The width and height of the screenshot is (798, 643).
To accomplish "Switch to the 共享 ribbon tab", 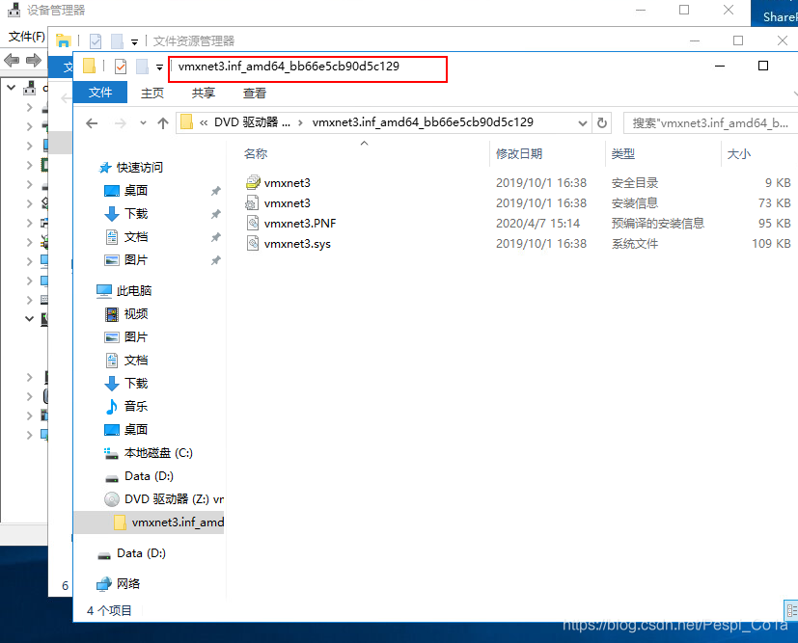I will click(203, 93).
